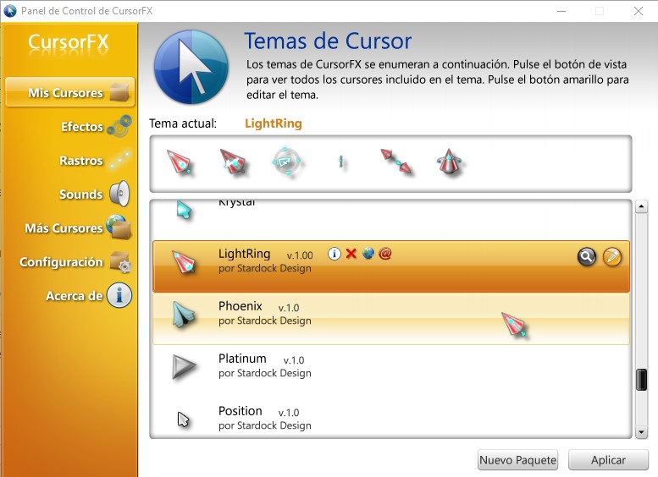Image resolution: width=658 pixels, height=477 pixels.
Task: Select the help arrow cursor preview
Action: [x=233, y=162]
